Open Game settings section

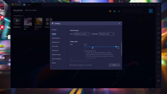click(56, 59)
